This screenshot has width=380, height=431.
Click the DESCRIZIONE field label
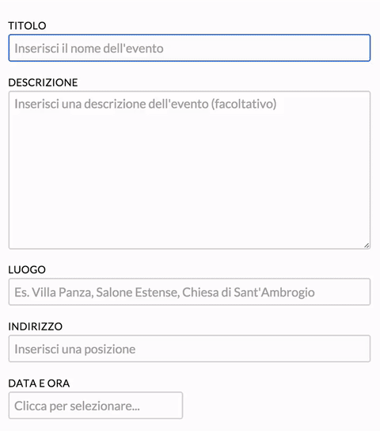(43, 82)
